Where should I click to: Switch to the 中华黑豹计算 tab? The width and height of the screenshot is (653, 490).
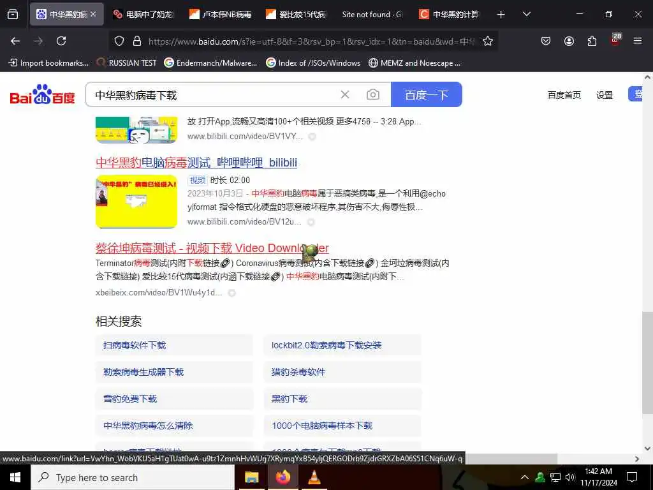click(x=450, y=14)
